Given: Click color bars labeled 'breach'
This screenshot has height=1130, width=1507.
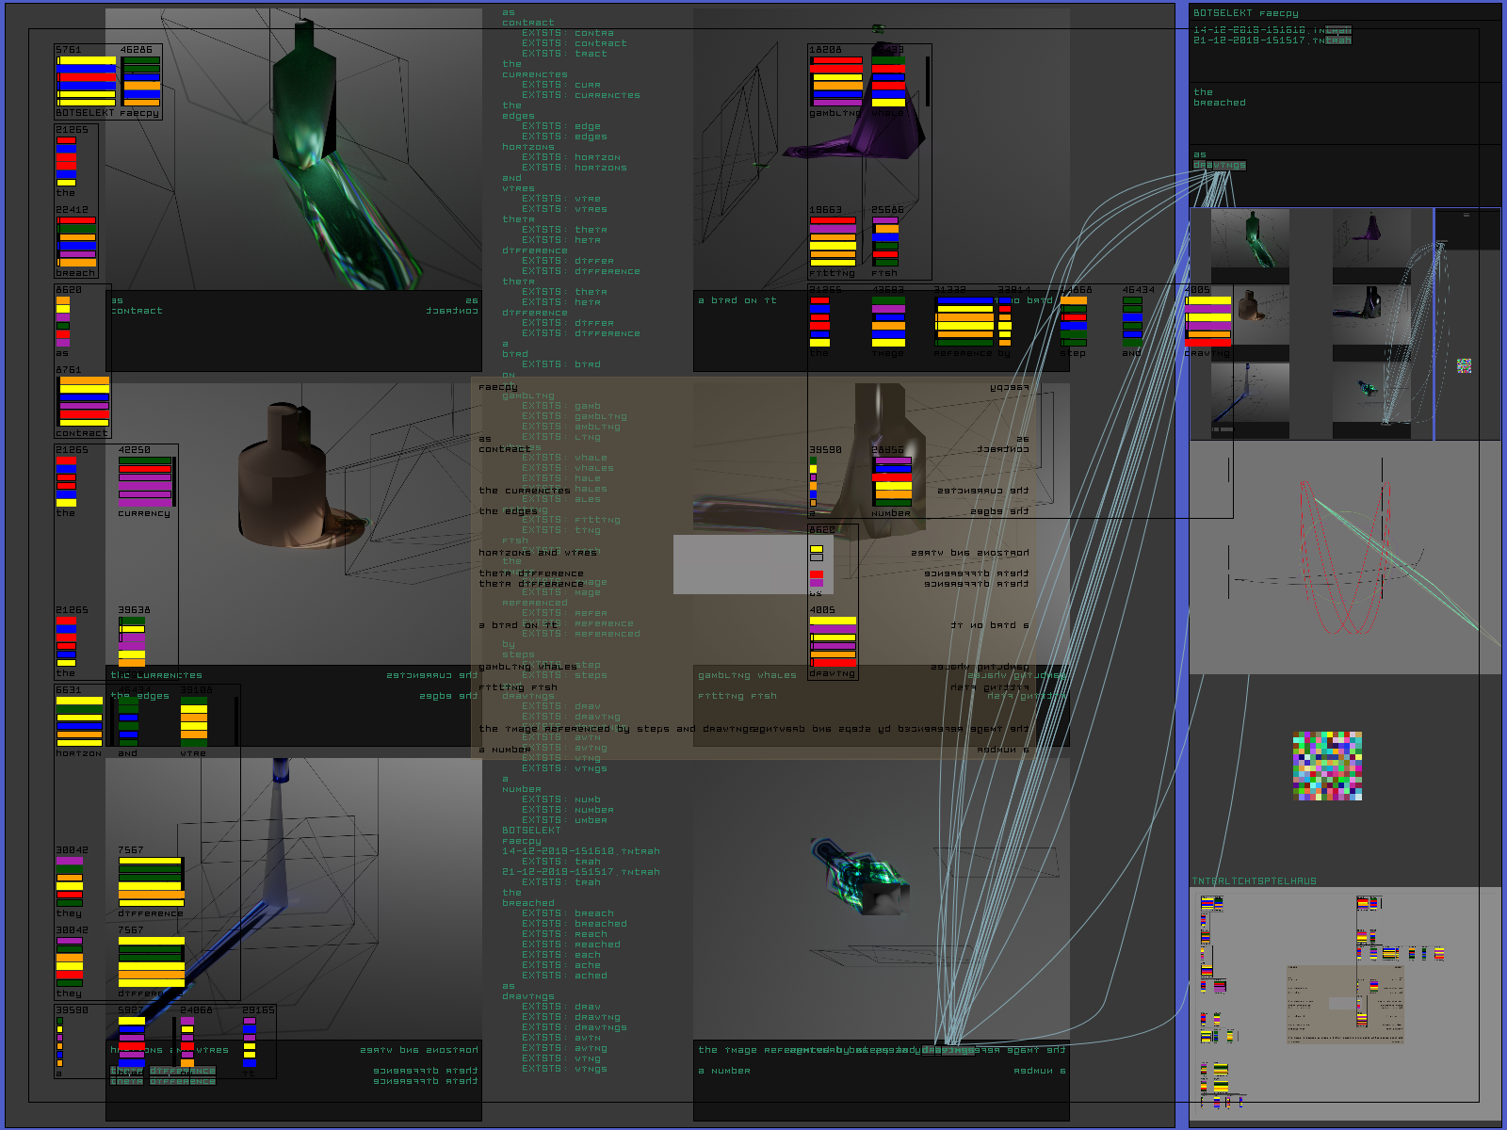Looking at the screenshot, I should click(76, 242).
